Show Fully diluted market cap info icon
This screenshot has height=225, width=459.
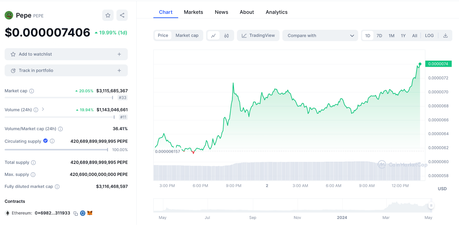pos(57,187)
